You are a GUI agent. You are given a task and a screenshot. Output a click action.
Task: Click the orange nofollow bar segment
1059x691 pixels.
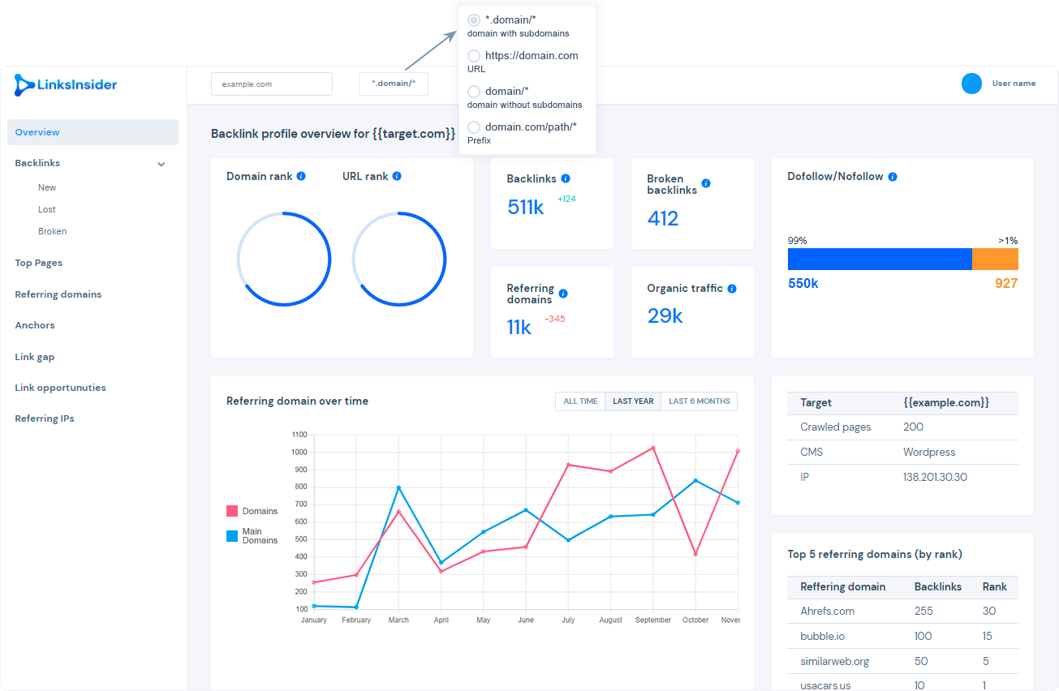[995, 259]
